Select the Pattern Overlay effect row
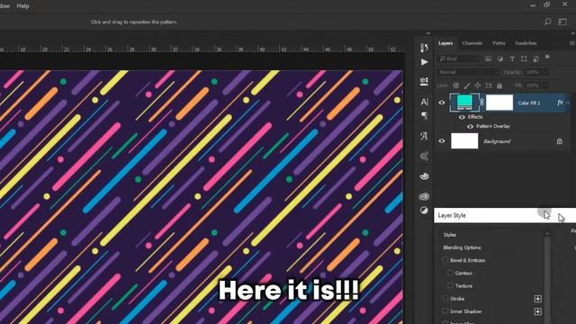Screen dimensions: 576x324 click(x=493, y=126)
